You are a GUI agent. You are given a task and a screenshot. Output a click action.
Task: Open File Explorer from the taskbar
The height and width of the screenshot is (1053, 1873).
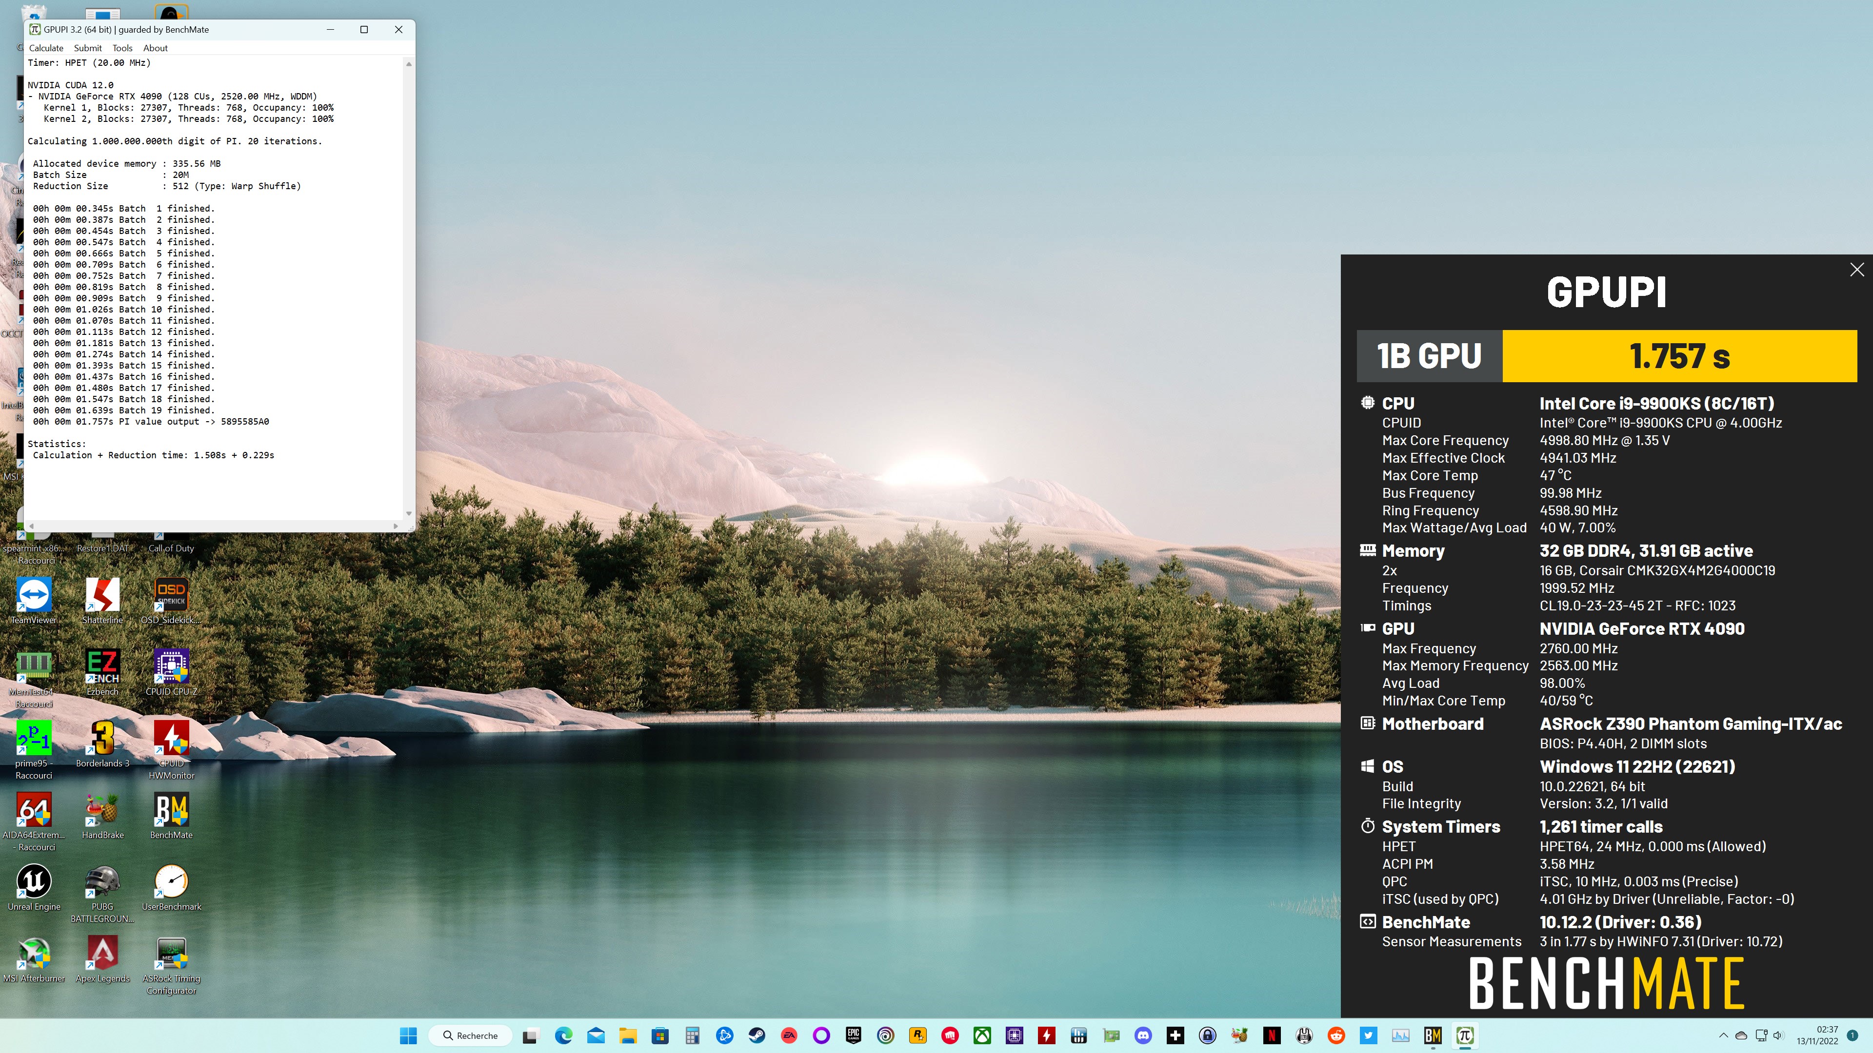point(627,1035)
